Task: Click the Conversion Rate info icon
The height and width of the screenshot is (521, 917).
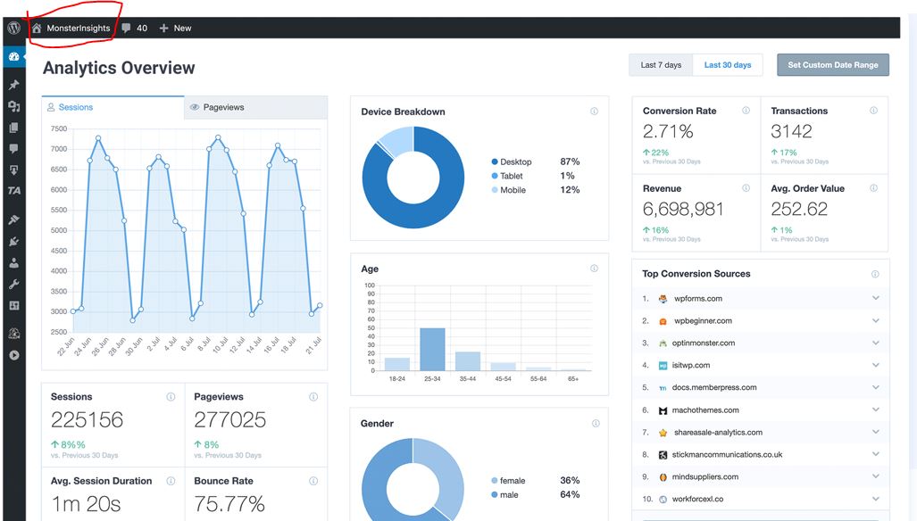Action: [746, 111]
